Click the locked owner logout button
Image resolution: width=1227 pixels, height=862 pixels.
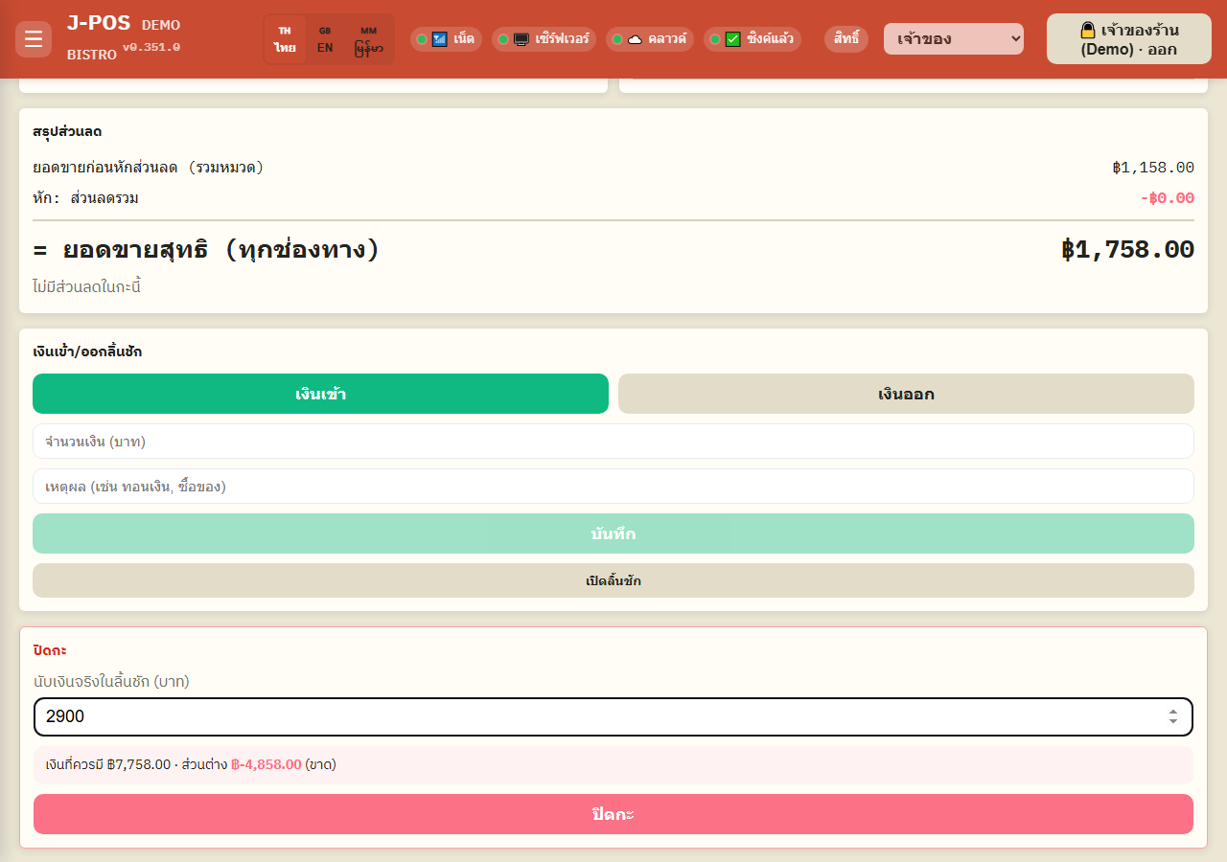click(x=1129, y=39)
